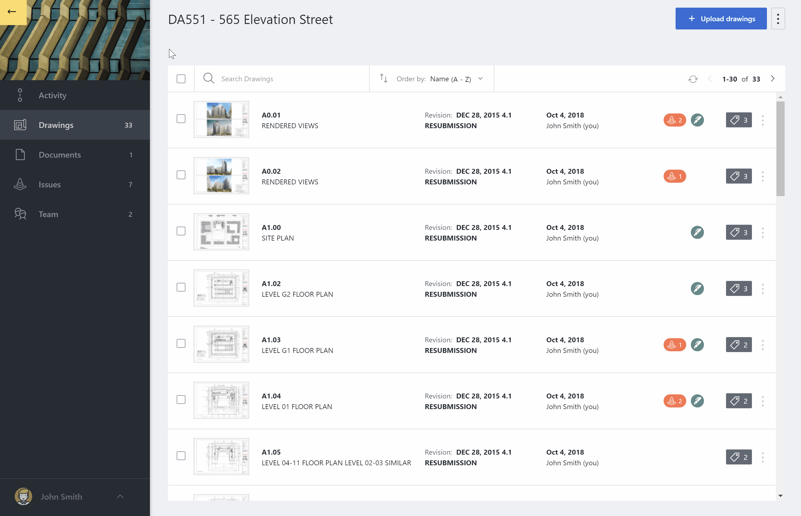Screen dimensions: 801x516
Task: Click the sort direction arrows icon
Action: click(x=383, y=79)
